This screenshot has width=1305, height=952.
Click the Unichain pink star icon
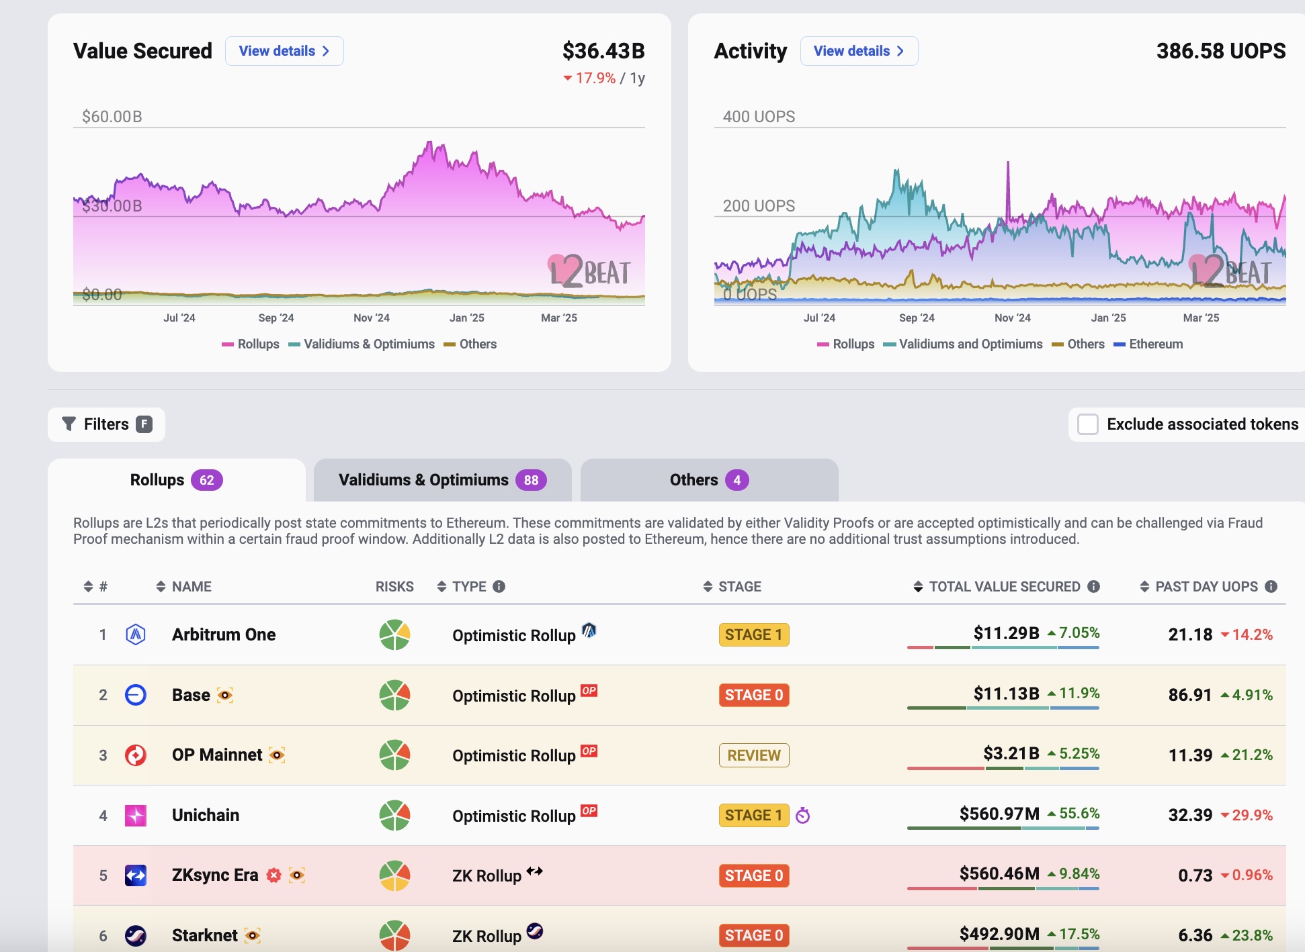point(136,815)
